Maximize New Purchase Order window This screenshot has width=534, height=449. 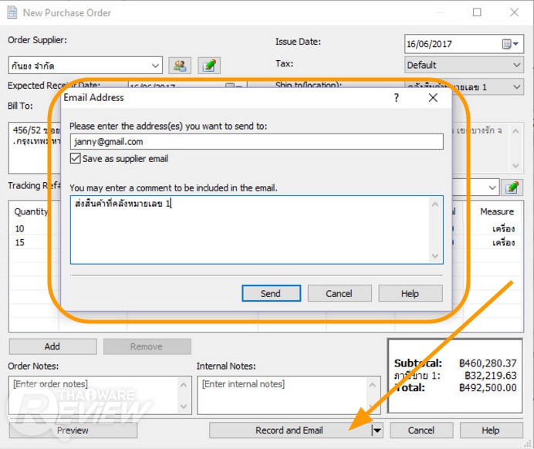click(477, 12)
